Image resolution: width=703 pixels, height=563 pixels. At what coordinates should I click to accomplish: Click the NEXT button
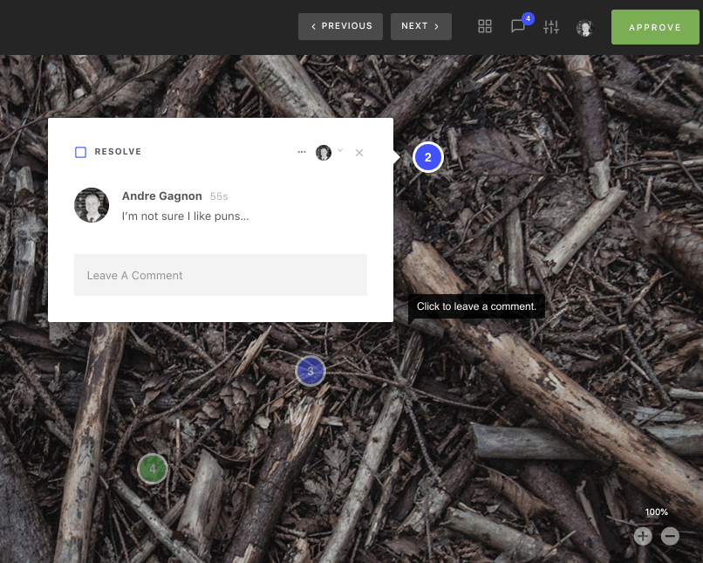421,26
